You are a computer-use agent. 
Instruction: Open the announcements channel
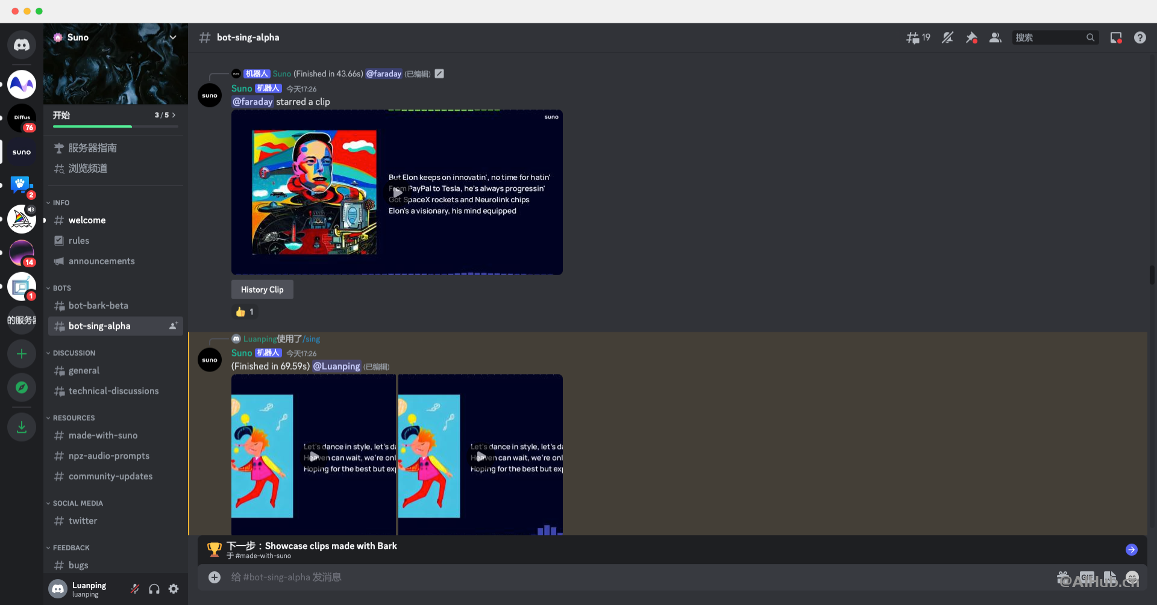click(116, 261)
